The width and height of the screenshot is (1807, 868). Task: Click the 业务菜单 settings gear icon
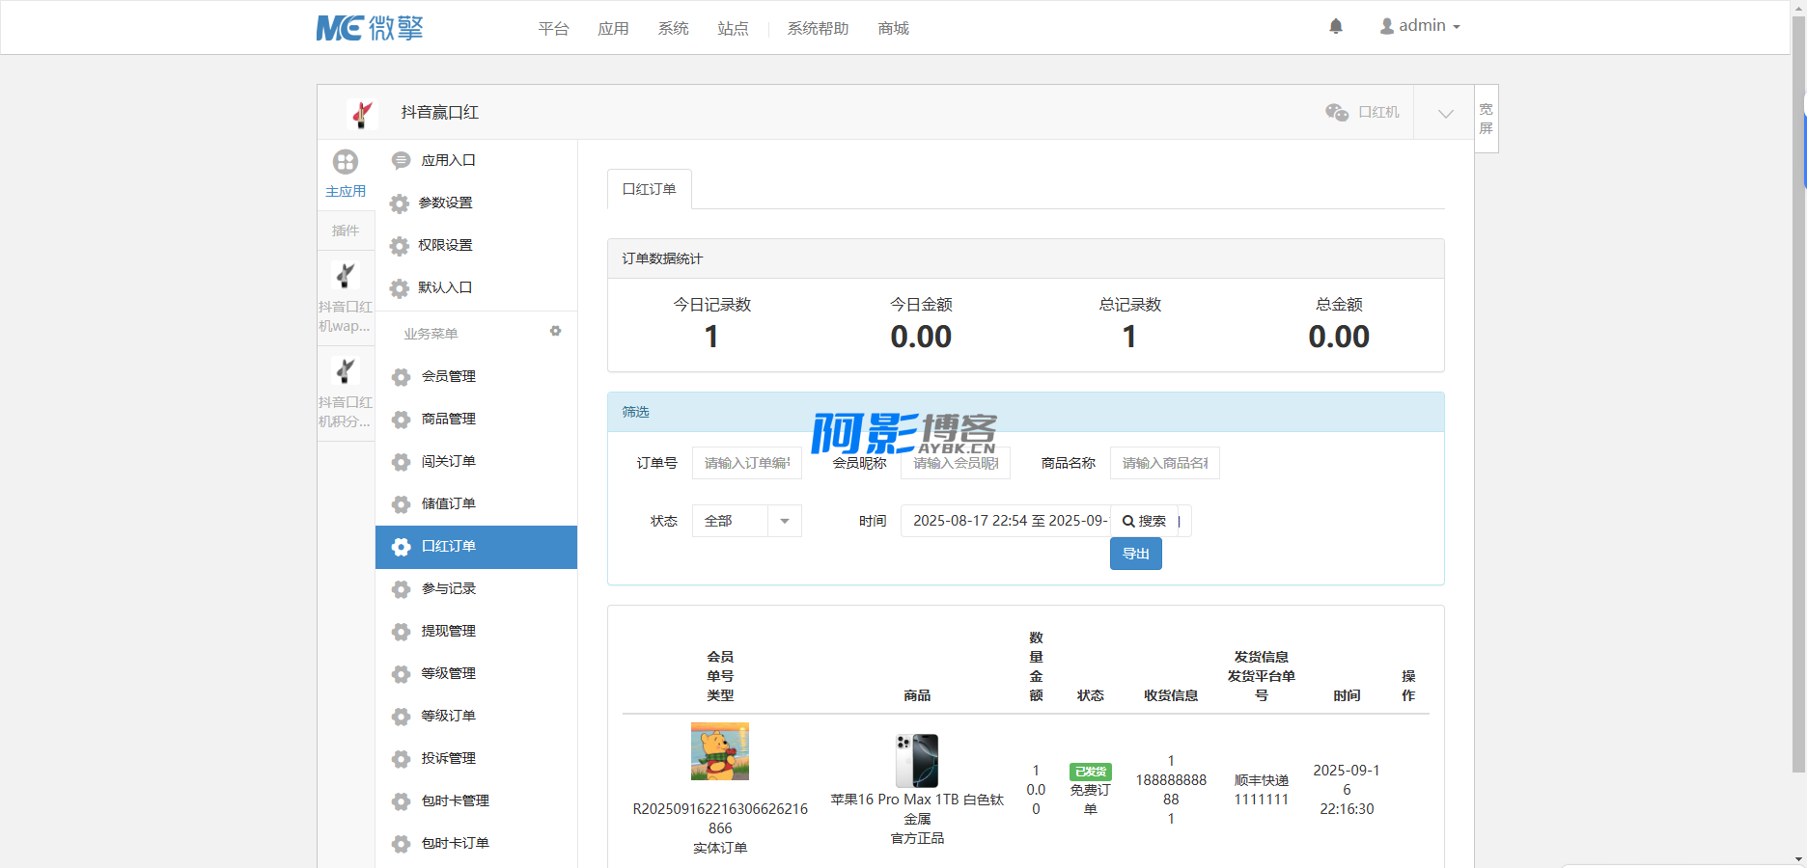point(555,331)
